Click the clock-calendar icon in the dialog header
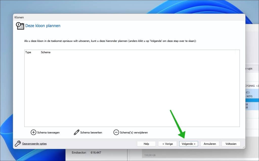This screenshot has width=259, height=161. click(20, 26)
